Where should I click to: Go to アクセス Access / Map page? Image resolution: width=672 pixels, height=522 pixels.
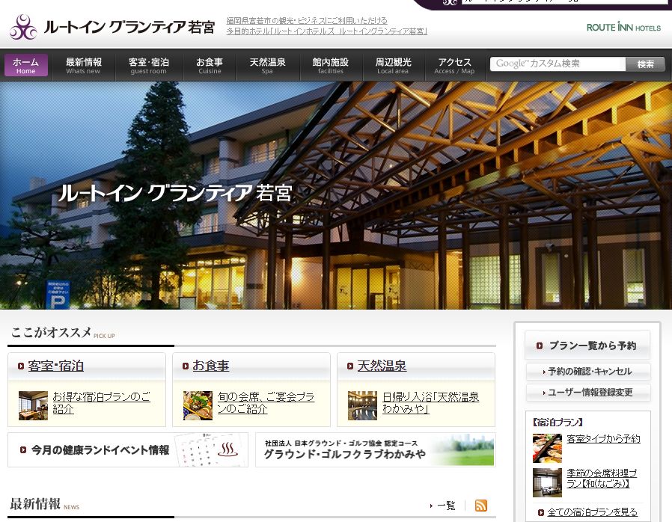point(454,66)
